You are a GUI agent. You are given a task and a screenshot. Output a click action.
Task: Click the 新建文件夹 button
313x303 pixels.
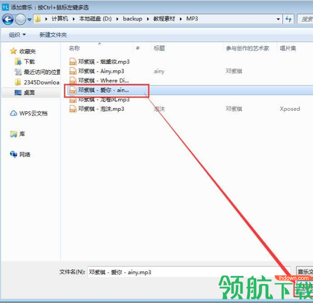pos(53,35)
